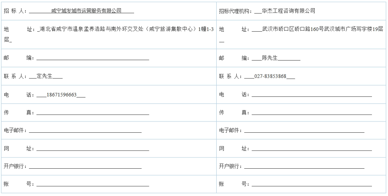
Task: Click the tenderer's blank 电子邮件 line
Action: [85, 131]
